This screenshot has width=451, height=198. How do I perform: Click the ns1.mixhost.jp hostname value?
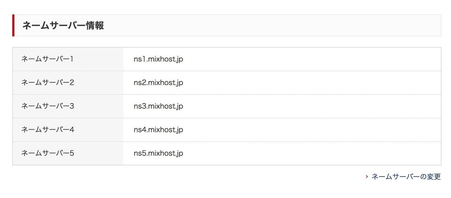click(x=158, y=59)
